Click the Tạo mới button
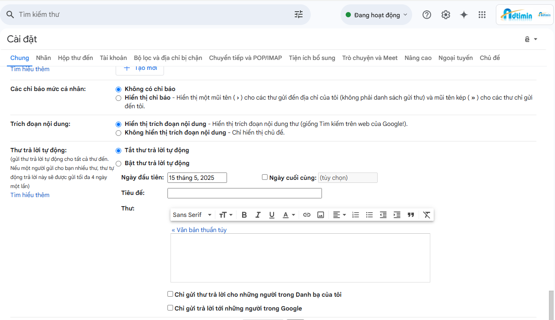The height and width of the screenshot is (320, 555). pyautogui.click(x=140, y=69)
